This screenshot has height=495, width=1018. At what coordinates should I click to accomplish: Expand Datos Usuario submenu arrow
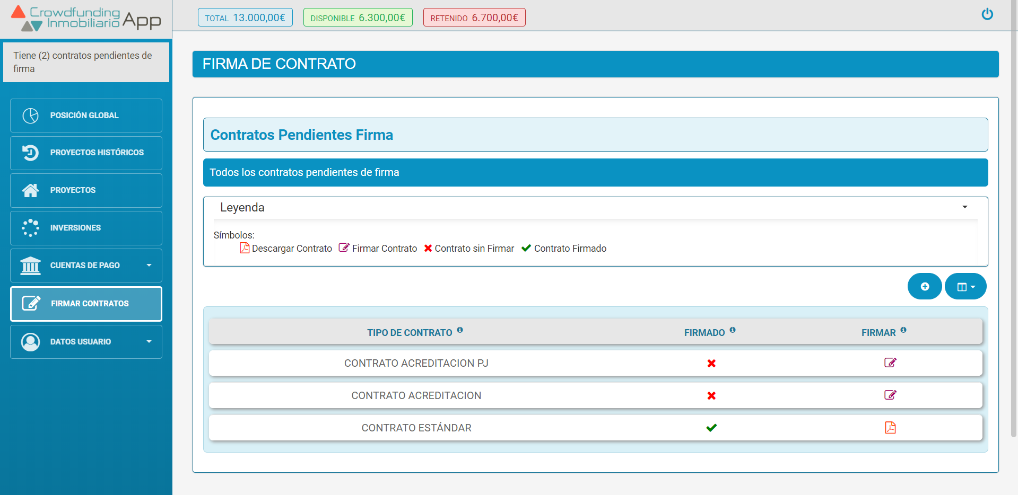(x=149, y=342)
